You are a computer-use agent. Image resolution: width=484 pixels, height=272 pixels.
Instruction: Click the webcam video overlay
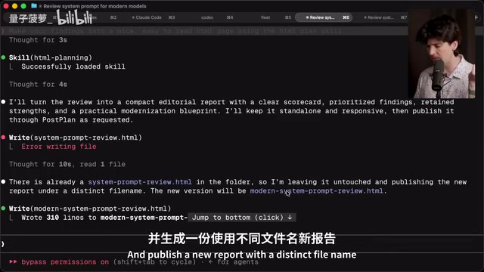[442, 54]
